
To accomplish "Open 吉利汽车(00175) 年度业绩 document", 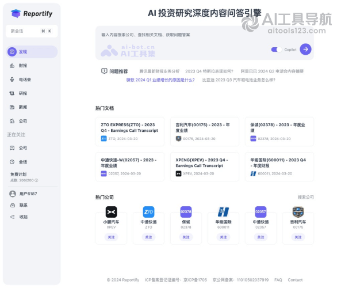I will pyautogui.click(x=205, y=131).
